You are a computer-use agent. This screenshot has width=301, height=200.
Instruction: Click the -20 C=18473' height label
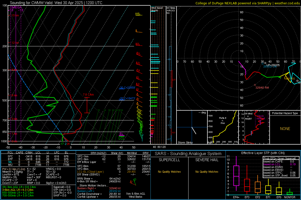click(127, 98)
